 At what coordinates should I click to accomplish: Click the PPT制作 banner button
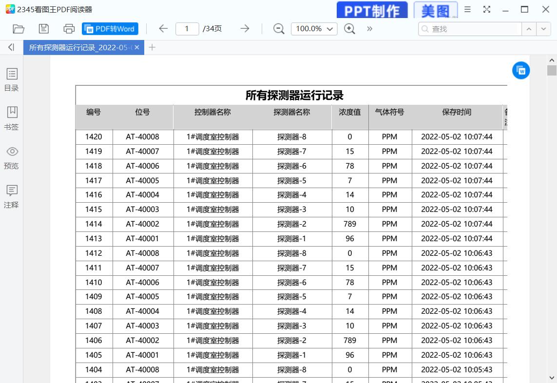point(372,10)
